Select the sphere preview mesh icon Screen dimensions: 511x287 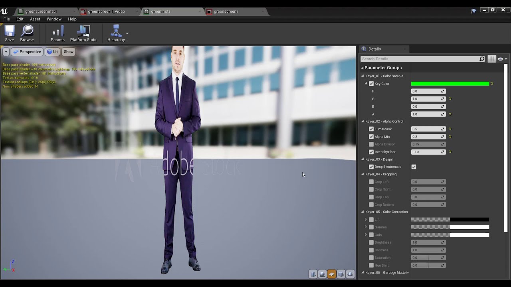tap(323, 274)
